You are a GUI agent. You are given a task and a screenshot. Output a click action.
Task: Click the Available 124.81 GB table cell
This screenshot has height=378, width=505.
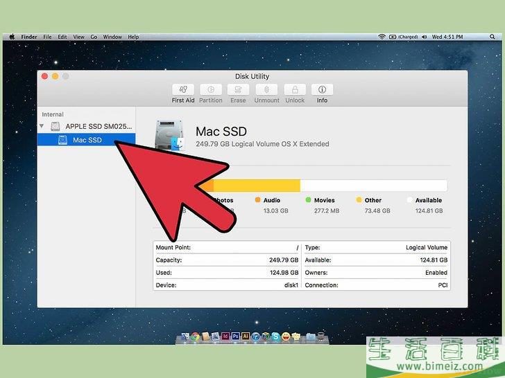click(376, 260)
